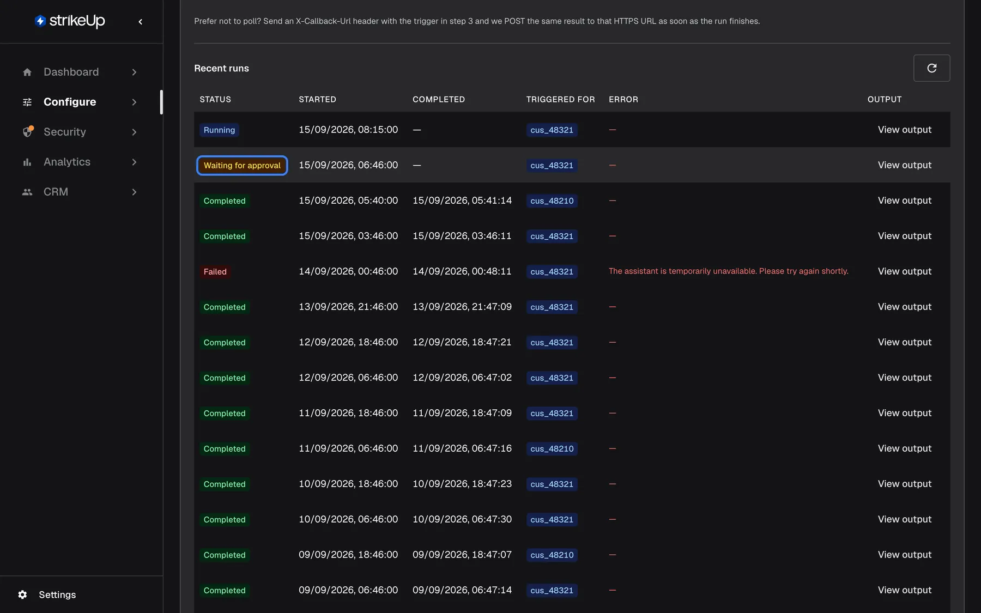Viewport: 981px width, 613px height.
Task: Collapse the sidebar with the arrow icon
Action: click(140, 22)
